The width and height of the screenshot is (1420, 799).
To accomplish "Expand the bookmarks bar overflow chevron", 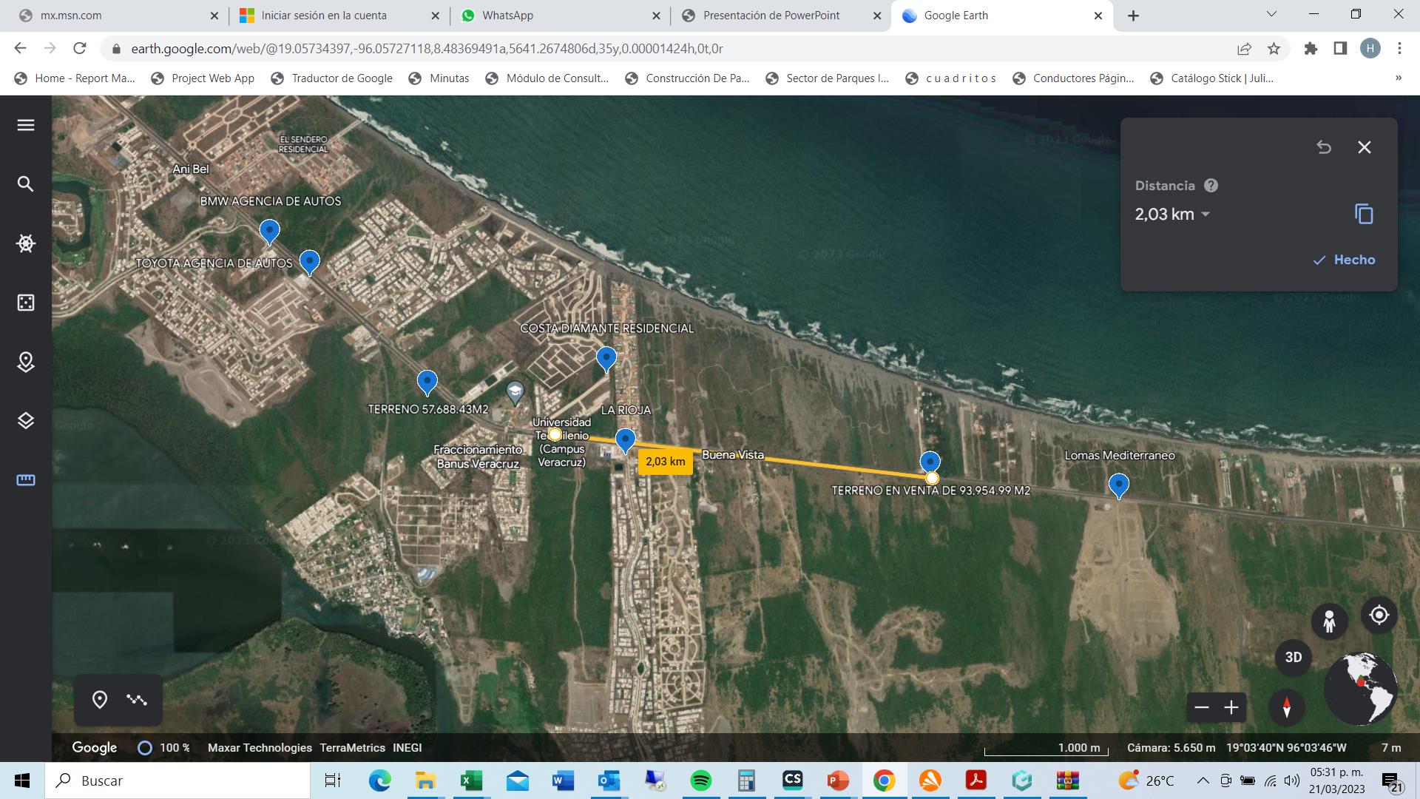I will point(1398,78).
